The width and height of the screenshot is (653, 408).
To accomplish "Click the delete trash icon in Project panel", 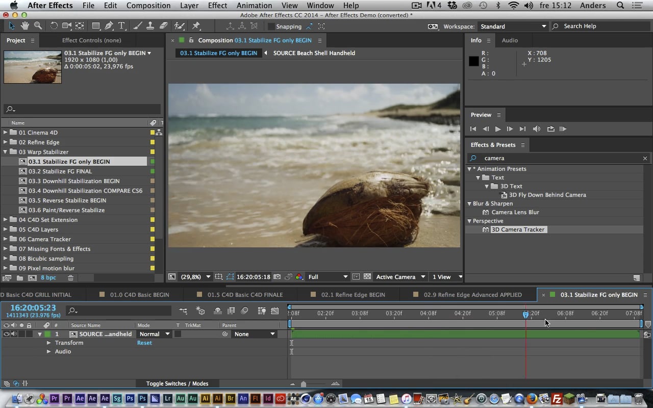I will (70, 278).
